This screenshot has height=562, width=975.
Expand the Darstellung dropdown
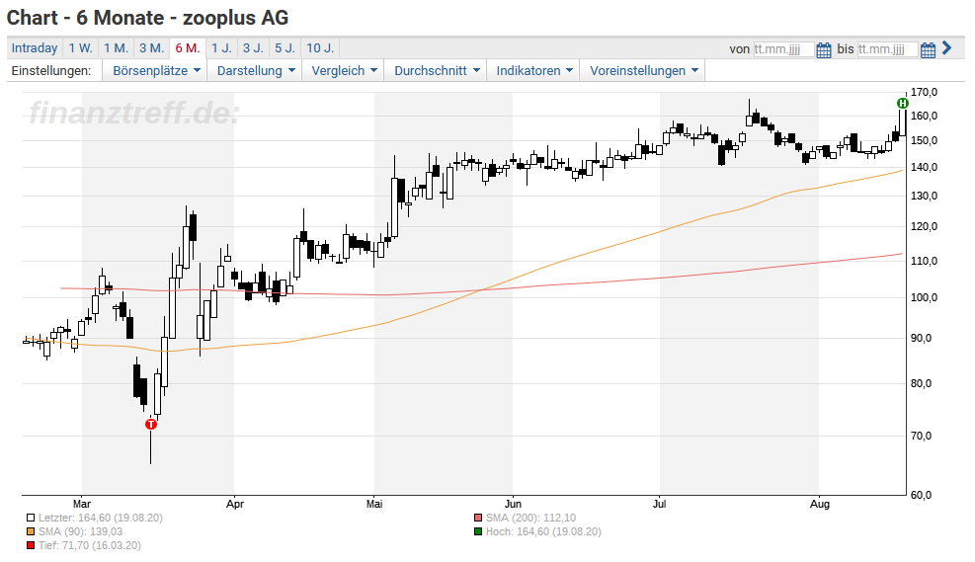point(256,71)
